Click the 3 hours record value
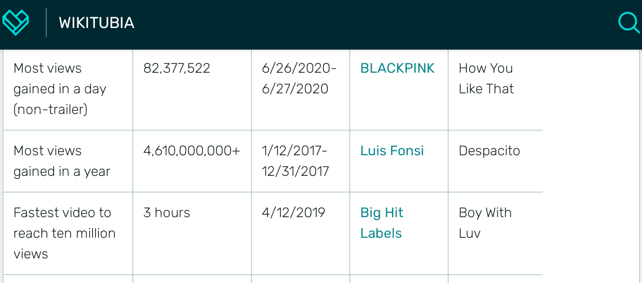 167,213
